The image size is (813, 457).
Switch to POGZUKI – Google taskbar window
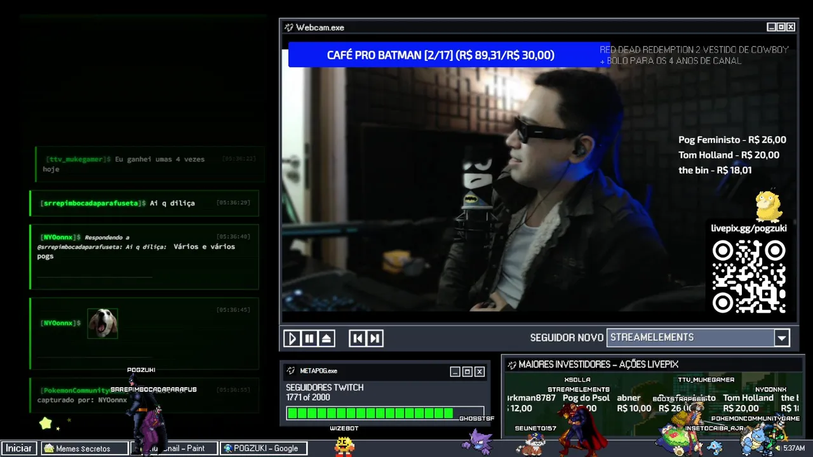pos(264,448)
